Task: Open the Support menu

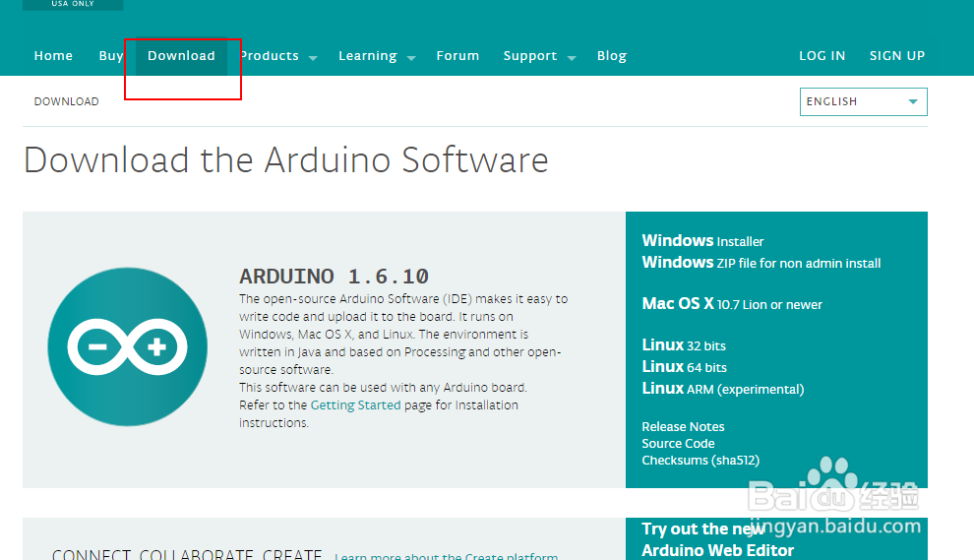Action: click(x=530, y=56)
